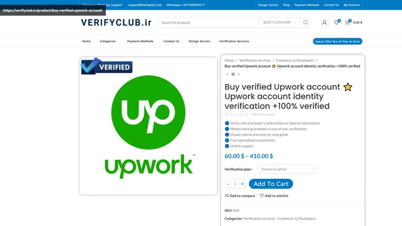The height and width of the screenshot is (226, 402).
Task: Open the wishlist heart icon in header
Action: click(x=337, y=22)
